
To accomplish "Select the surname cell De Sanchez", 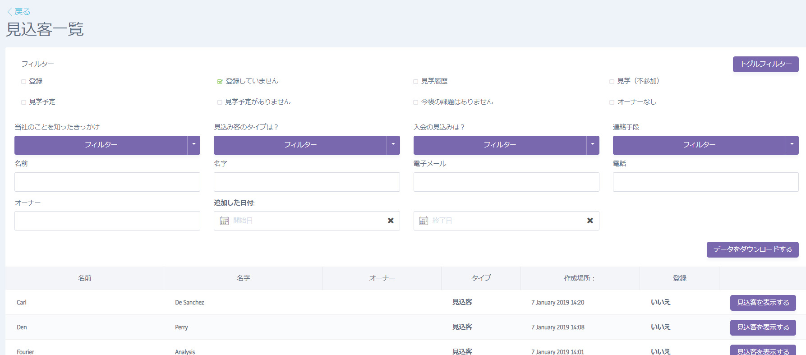I will click(189, 303).
